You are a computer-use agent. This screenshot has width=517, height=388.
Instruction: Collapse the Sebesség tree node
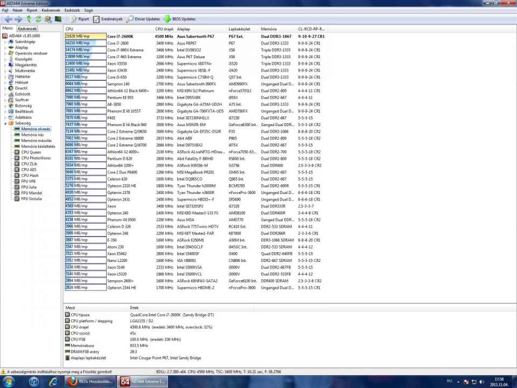click(5, 123)
